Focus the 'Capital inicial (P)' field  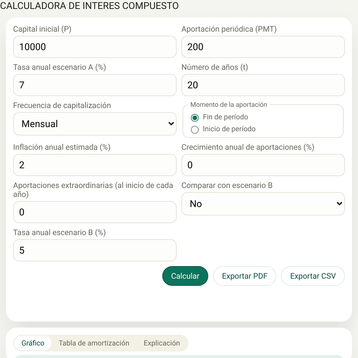coord(95,47)
